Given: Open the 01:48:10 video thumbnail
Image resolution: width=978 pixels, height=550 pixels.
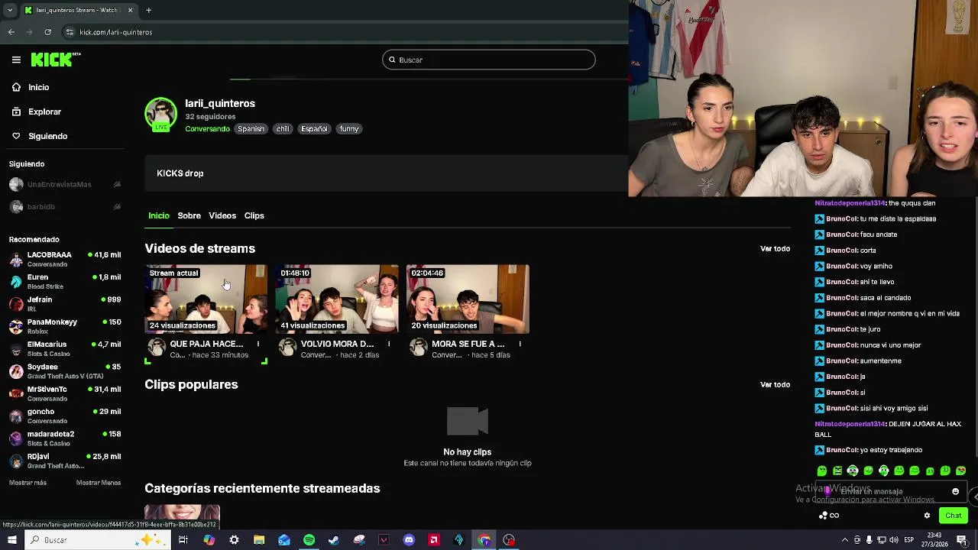Looking at the screenshot, I should click(x=337, y=299).
